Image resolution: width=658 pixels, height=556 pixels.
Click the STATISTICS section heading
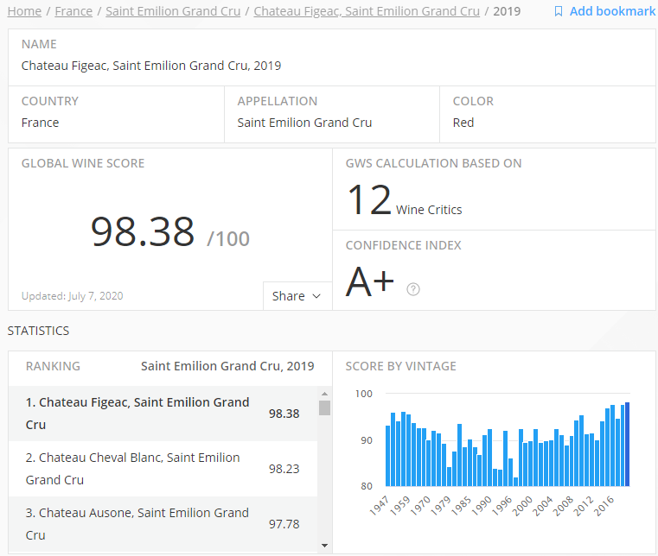coord(38,331)
